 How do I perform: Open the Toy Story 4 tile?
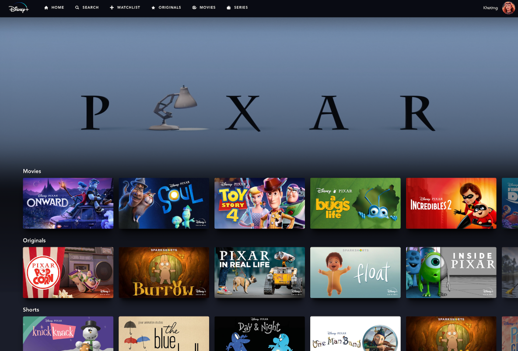pos(260,203)
